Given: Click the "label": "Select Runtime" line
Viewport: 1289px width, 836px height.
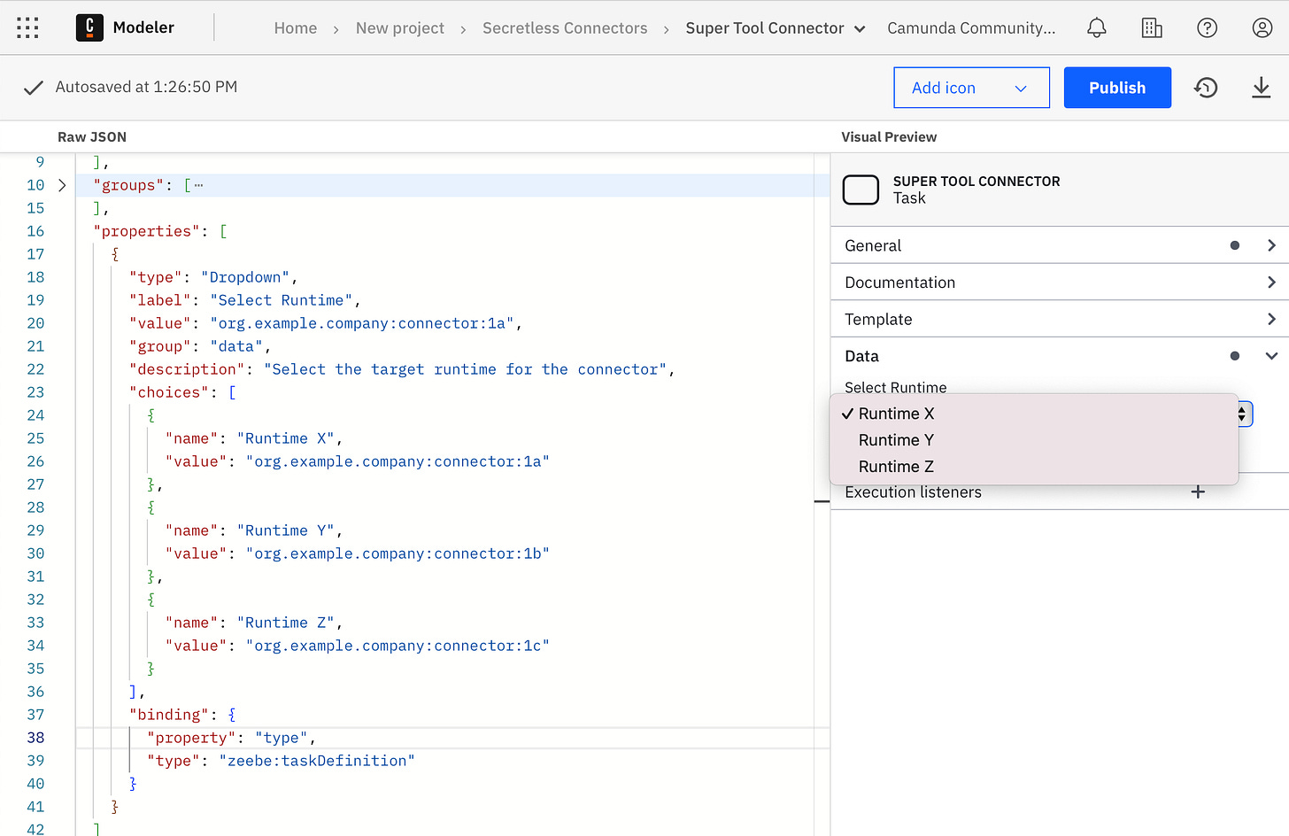Looking at the screenshot, I should (x=244, y=300).
